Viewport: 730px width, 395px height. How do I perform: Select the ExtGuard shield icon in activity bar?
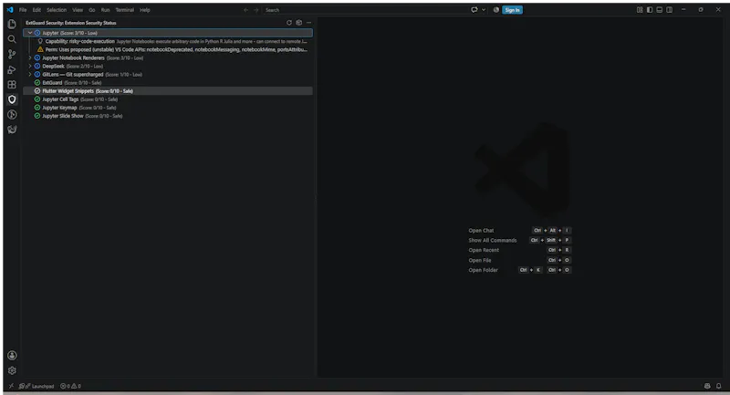click(x=12, y=99)
